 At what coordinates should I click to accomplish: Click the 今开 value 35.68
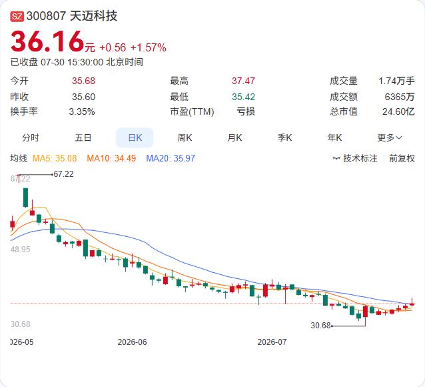click(x=83, y=81)
